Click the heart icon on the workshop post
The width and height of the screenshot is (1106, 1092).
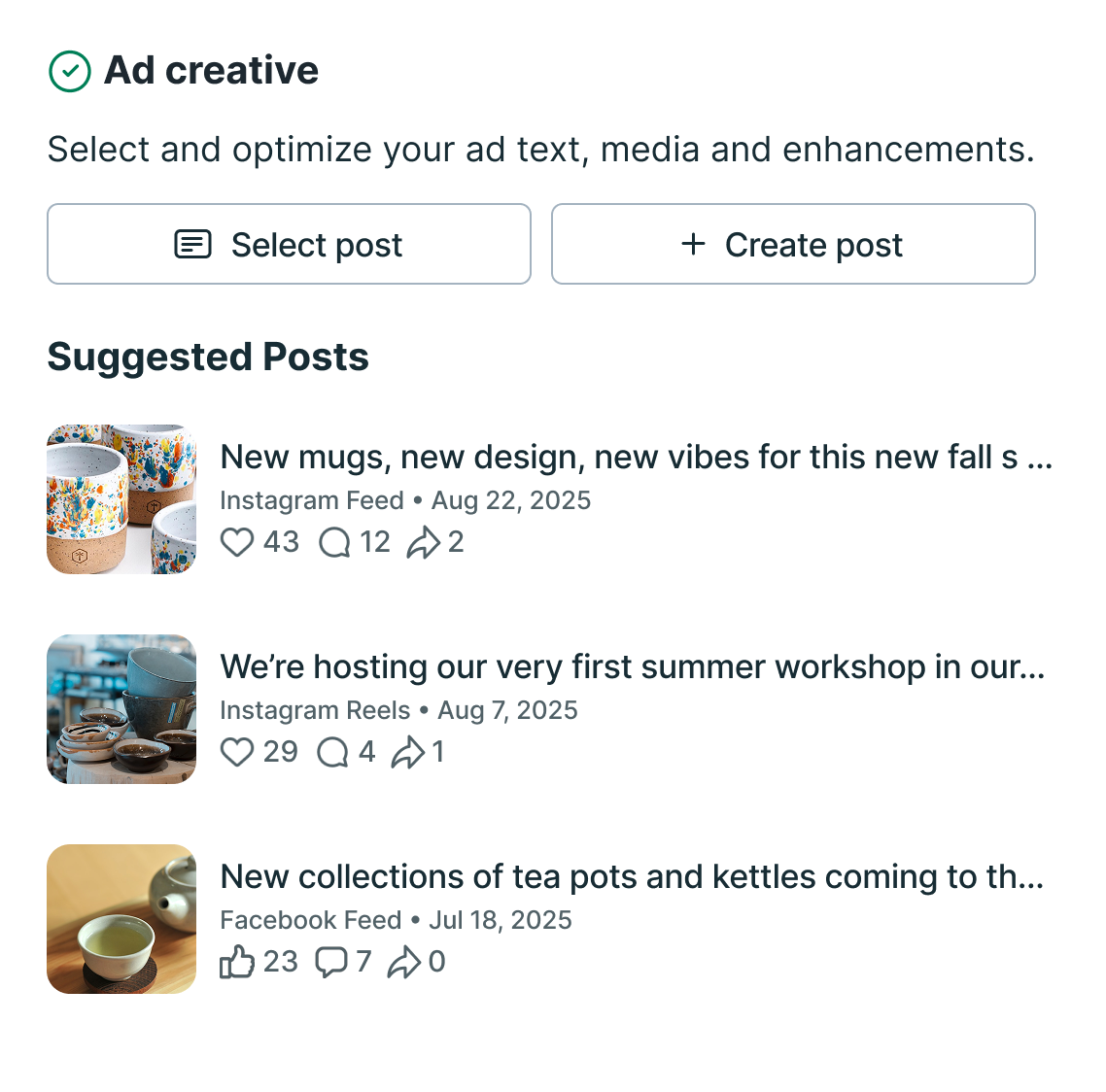tap(237, 752)
